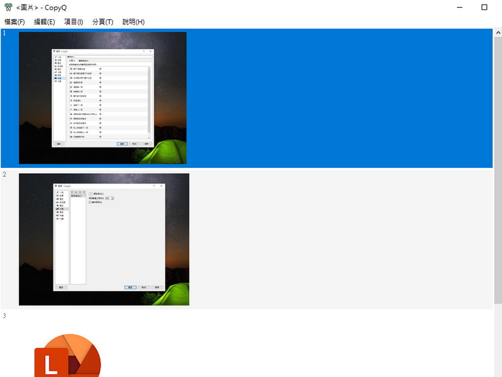Open the 編輯(E) menu
The height and width of the screenshot is (377, 502).
(45, 22)
